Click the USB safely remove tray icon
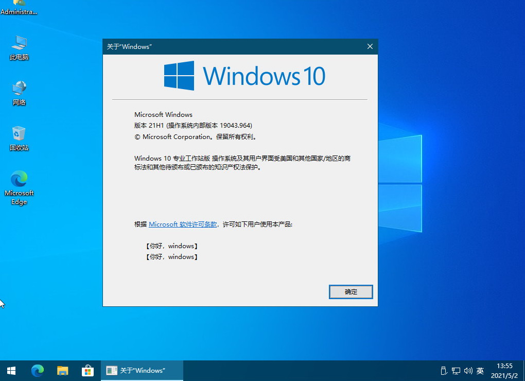 444,371
